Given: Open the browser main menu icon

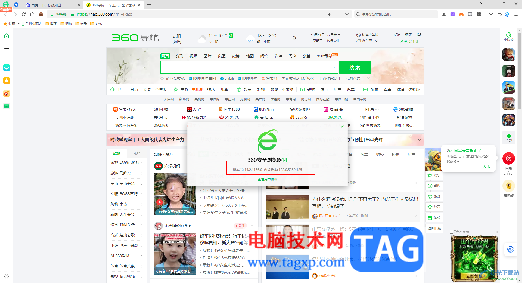Looking at the screenshot, I should (x=516, y=14).
